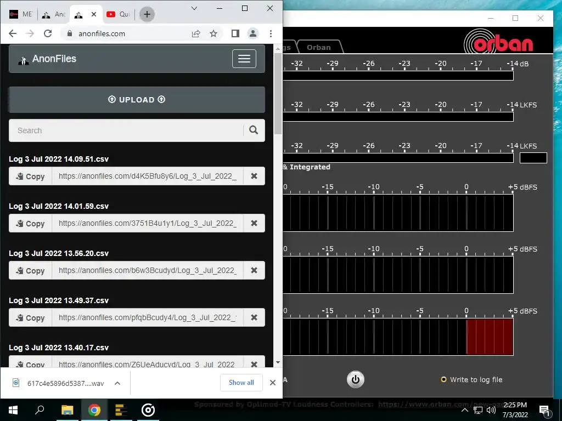Click the volume tray icon
562x421 pixels.
pyautogui.click(x=491, y=410)
